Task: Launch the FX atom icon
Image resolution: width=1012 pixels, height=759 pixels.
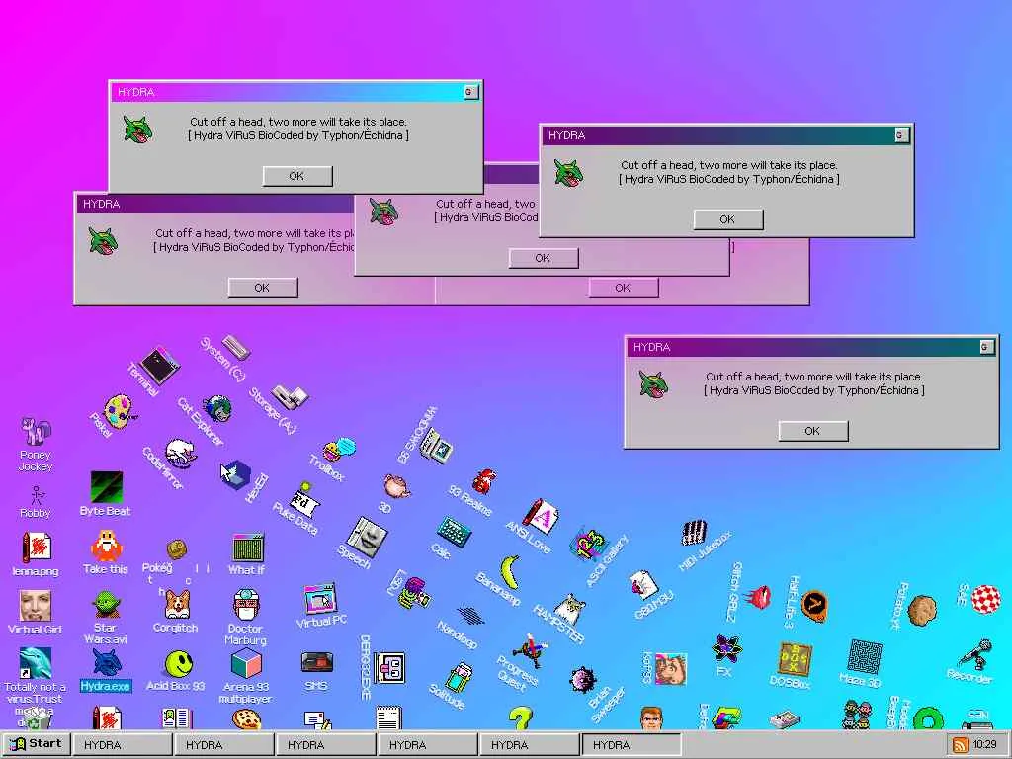Action: pos(726,648)
